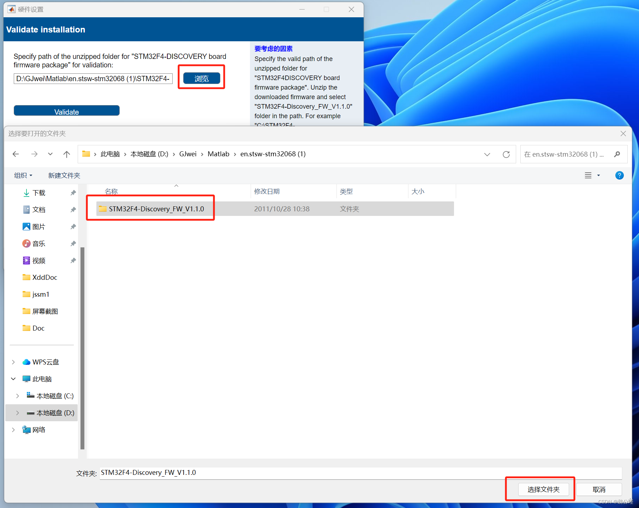Expand the 网络 tree node

click(x=13, y=430)
